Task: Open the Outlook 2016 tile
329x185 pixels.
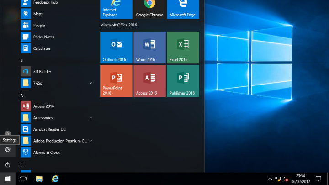Action: click(116, 48)
